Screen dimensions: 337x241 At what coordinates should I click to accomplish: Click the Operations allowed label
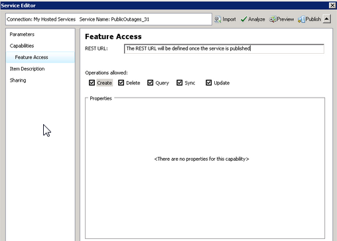point(106,73)
